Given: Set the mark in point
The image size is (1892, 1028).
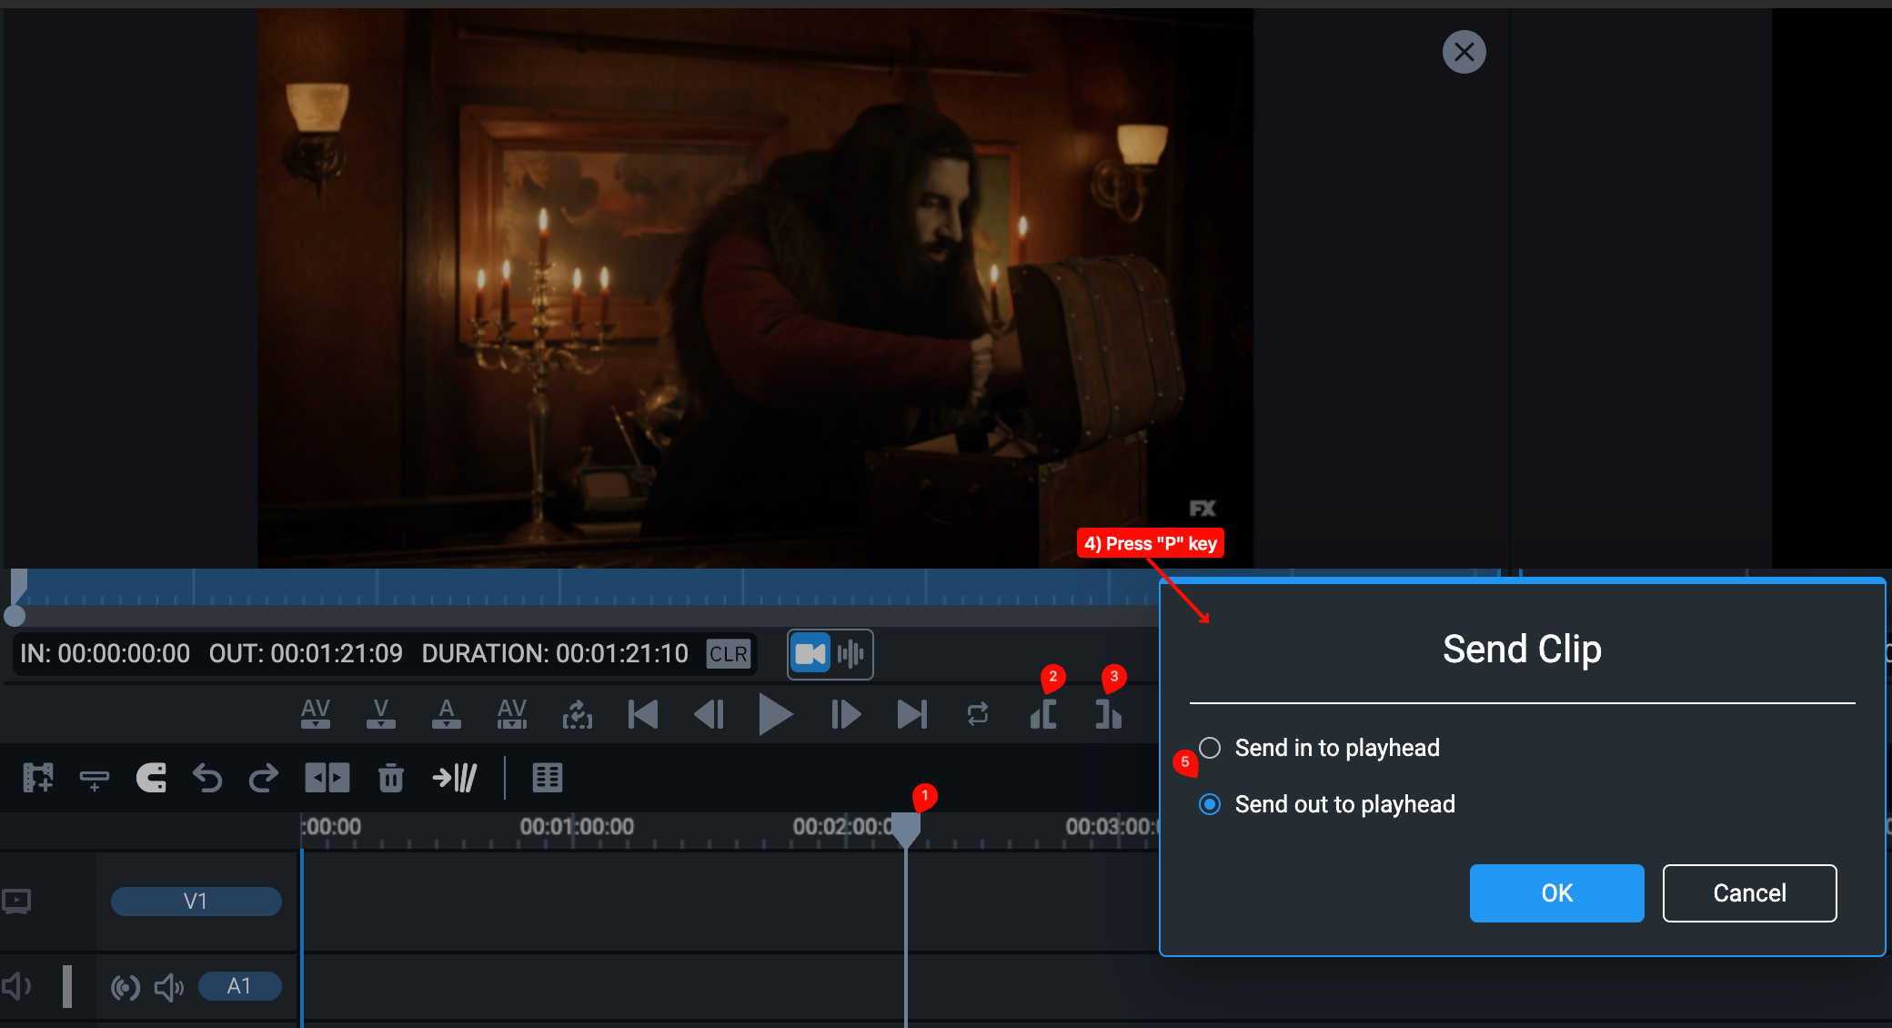Looking at the screenshot, I should point(1043,714).
